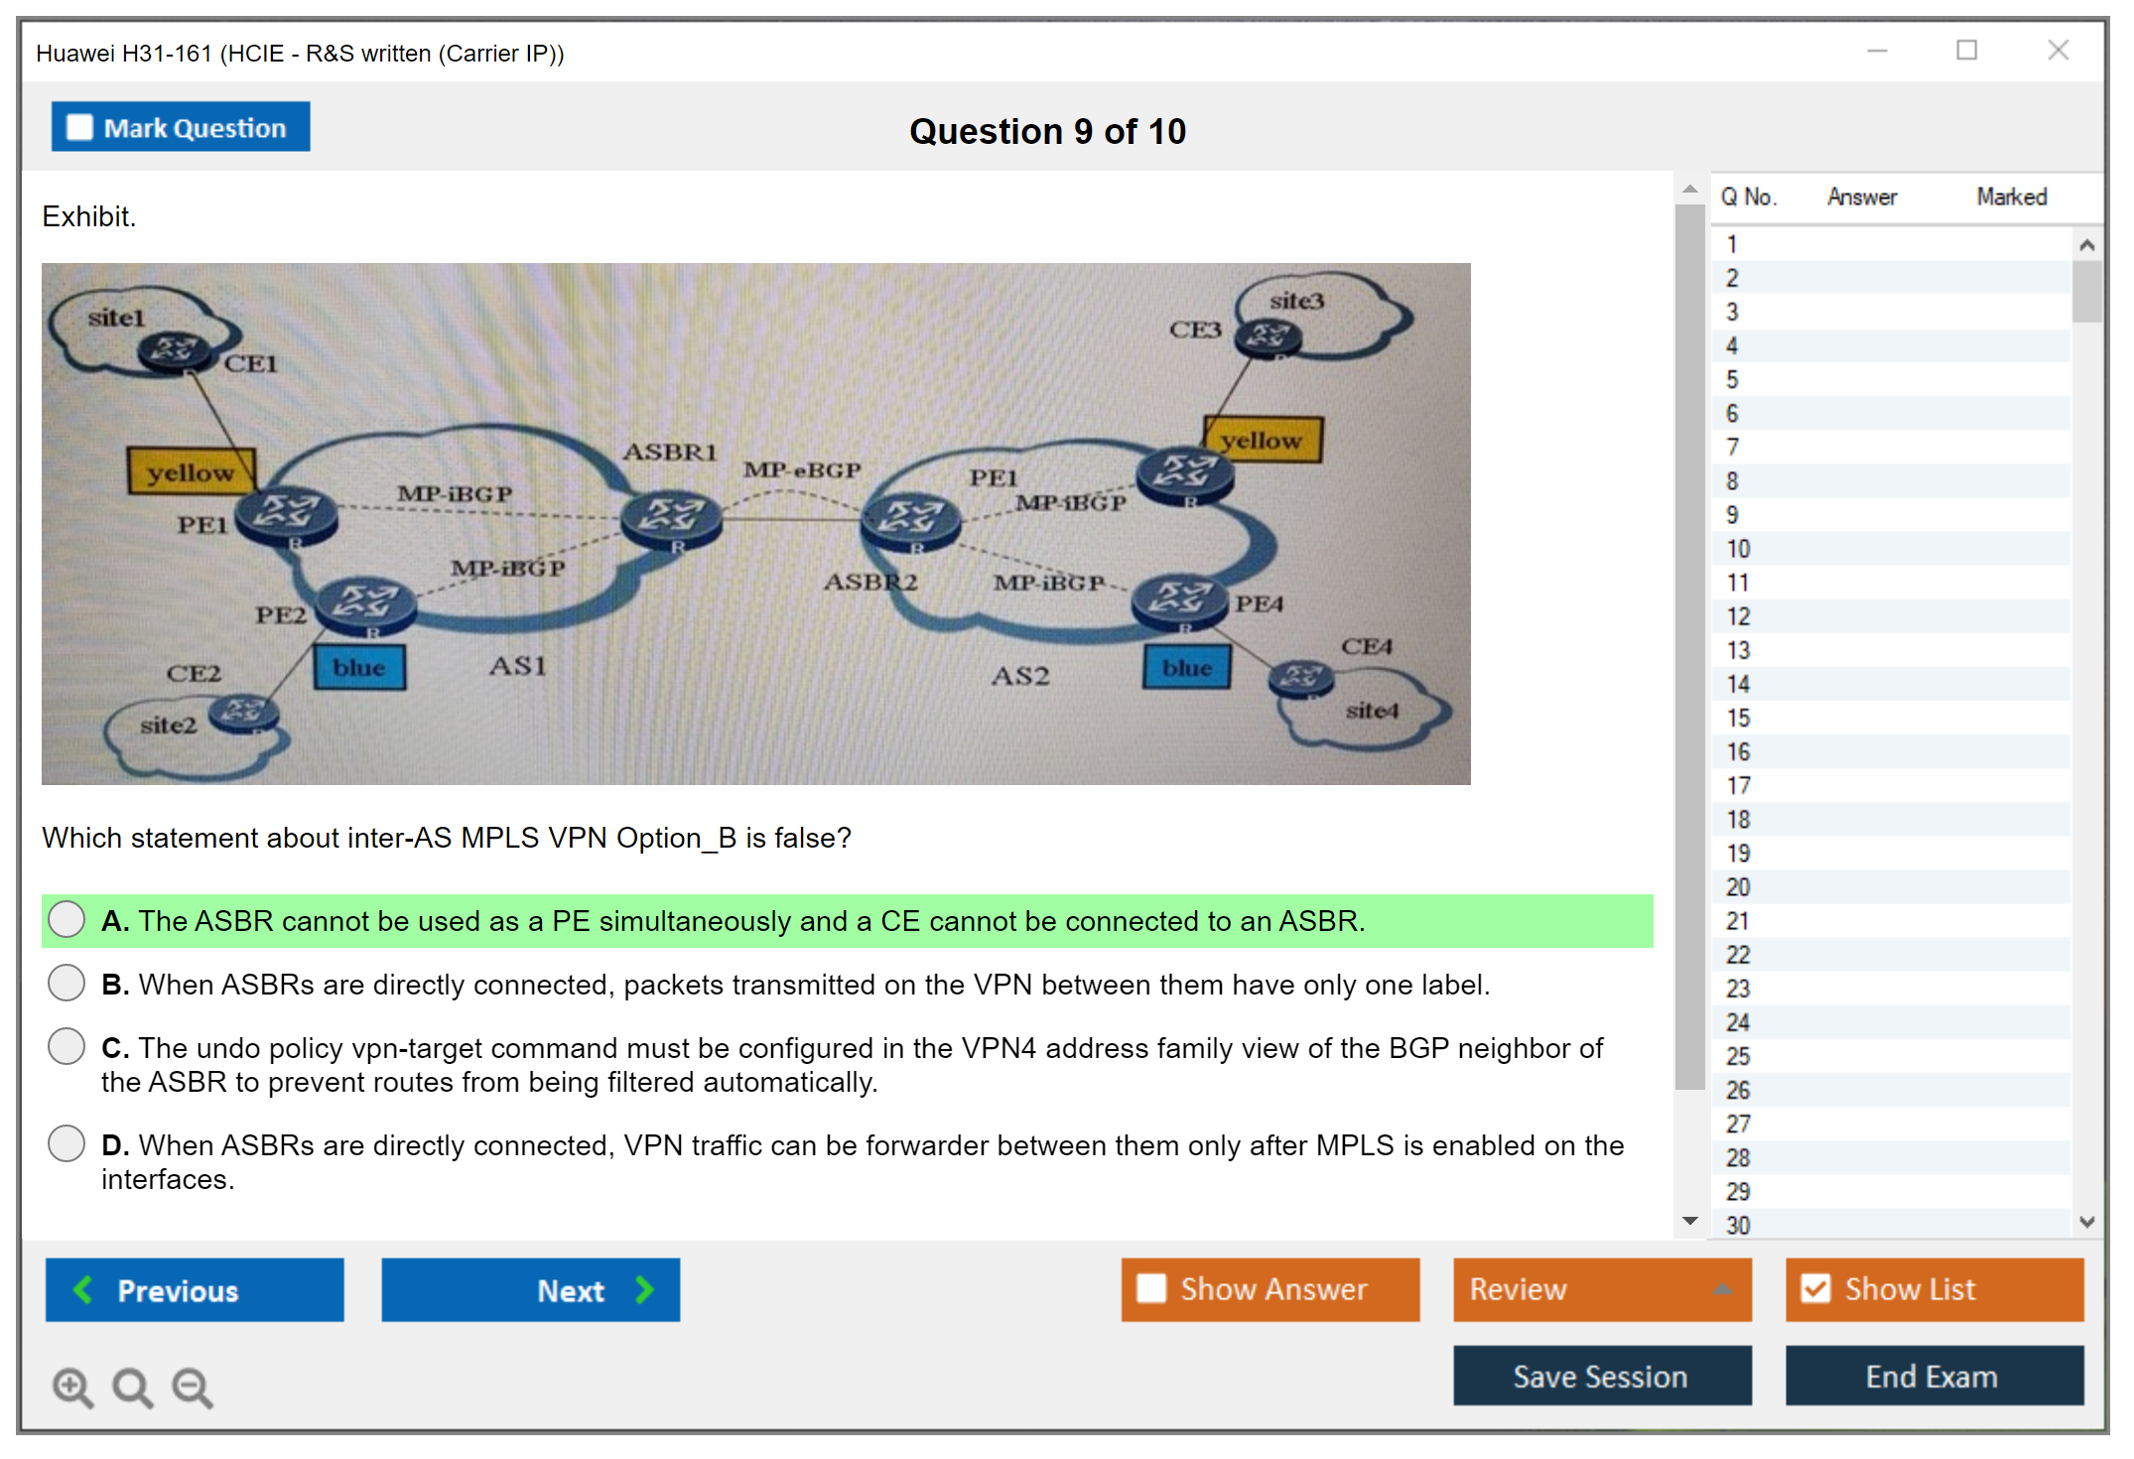Click the network topology exhibit image
This screenshot has width=2134, height=1459.
click(x=755, y=523)
